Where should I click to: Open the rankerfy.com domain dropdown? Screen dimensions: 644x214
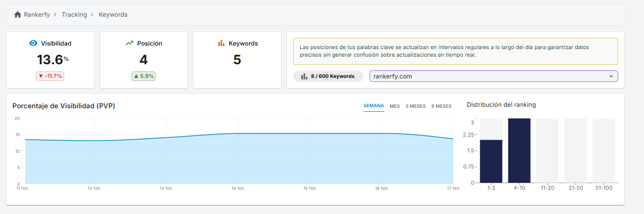[485, 76]
